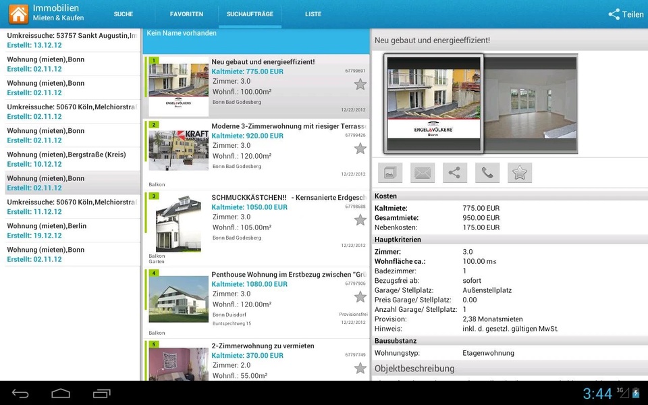
Task: Open 2-Zimmerwohnung zu vermieten listing
Action: click(x=256, y=360)
